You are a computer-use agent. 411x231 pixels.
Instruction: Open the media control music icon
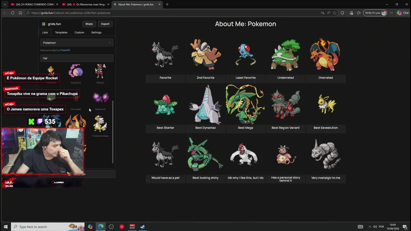tap(351, 13)
